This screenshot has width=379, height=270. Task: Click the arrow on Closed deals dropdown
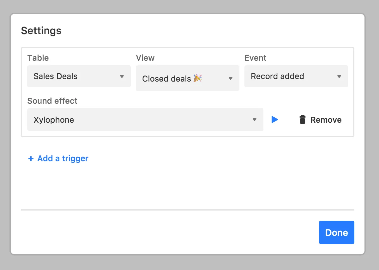[x=231, y=78]
